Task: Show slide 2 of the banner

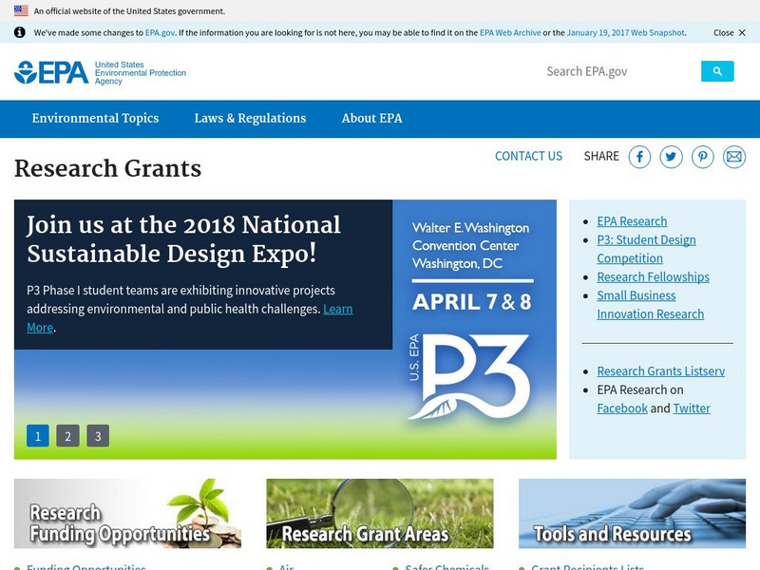Action: pos(67,436)
